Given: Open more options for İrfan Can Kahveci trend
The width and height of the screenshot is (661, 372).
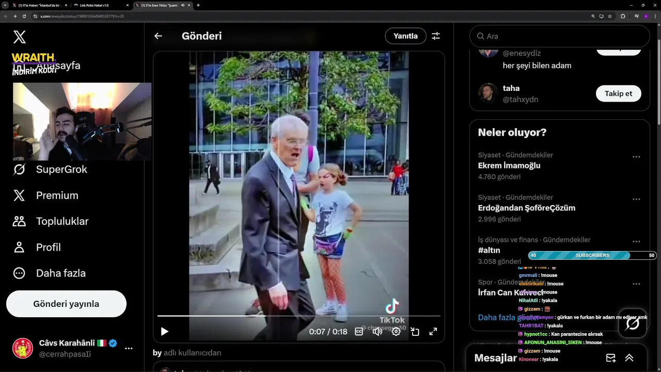Looking at the screenshot, I should [636, 284].
